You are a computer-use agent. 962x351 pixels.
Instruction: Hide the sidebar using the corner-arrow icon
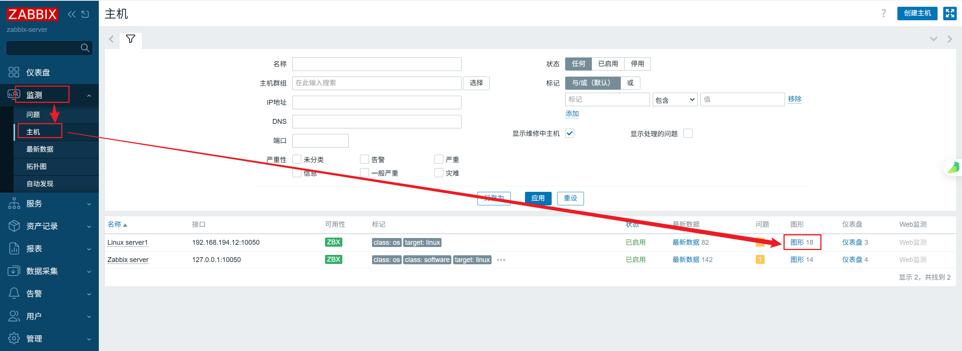coord(85,14)
